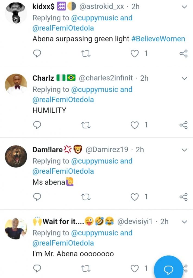The width and height of the screenshot is (193, 278).
Task: Reply to the 'Ms abena' tweet
Action: click(37, 197)
